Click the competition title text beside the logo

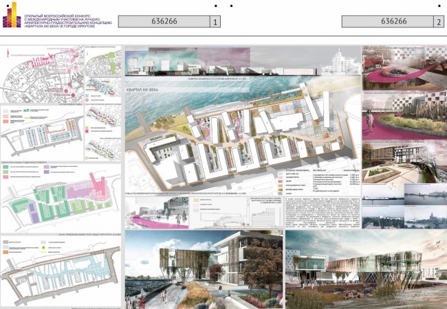click(68, 21)
